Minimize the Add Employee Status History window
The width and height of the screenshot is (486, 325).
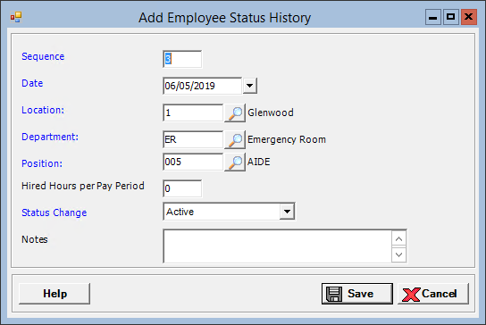433,17
